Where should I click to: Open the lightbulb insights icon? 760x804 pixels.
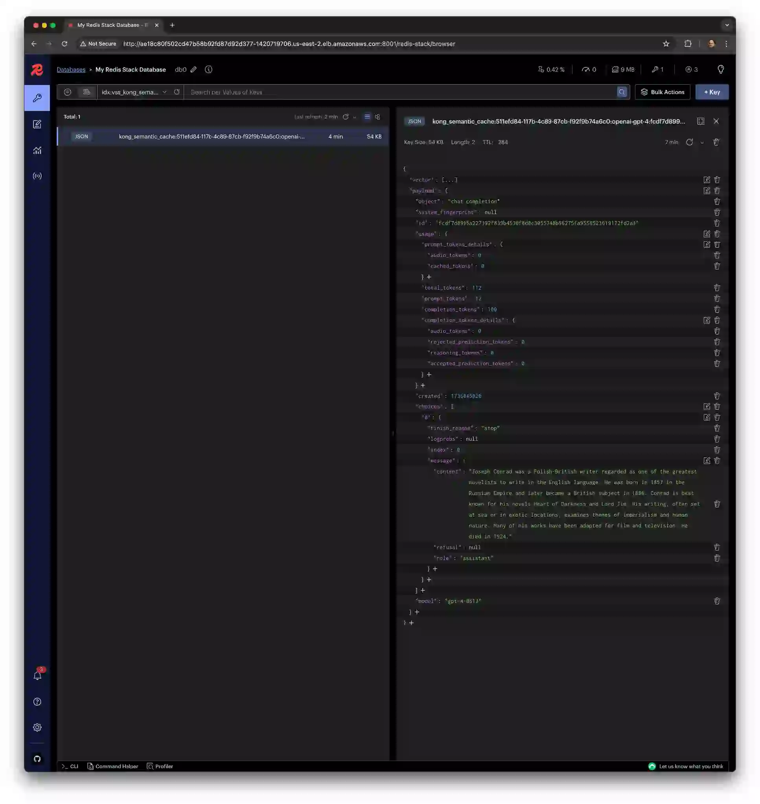[x=721, y=69]
